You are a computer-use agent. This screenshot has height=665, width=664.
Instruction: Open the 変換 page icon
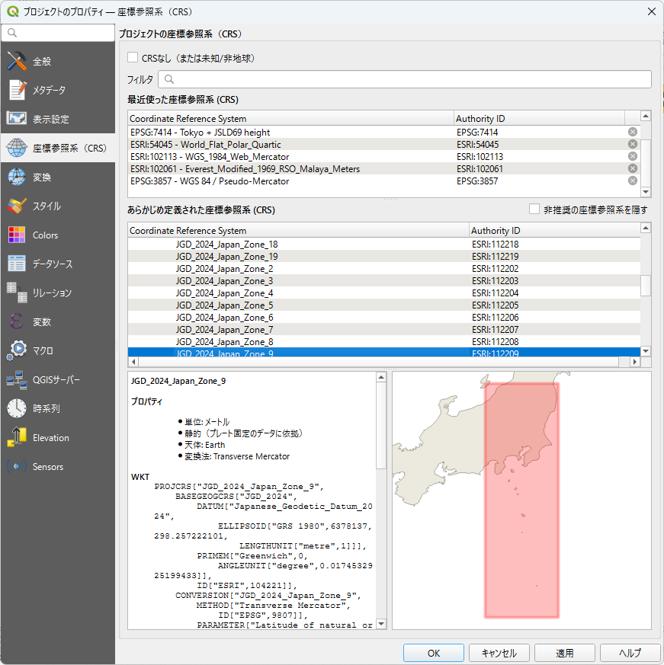tap(17, 177)
